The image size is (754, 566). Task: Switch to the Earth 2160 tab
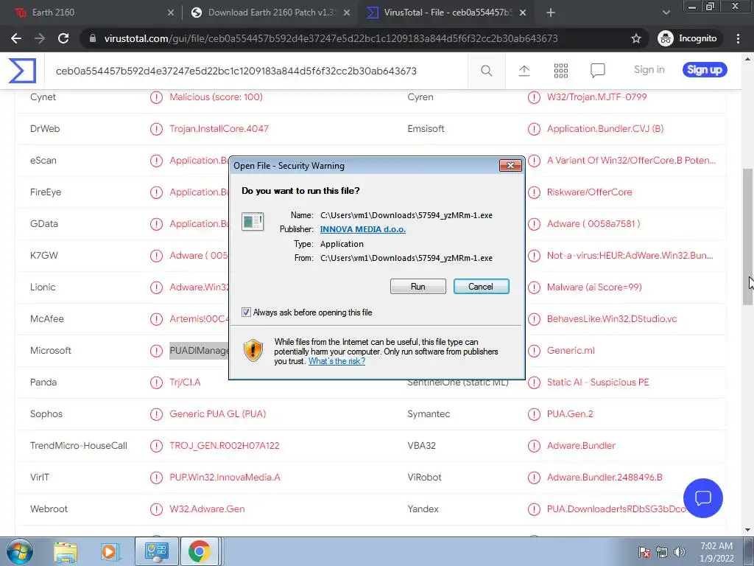click(91, 13)
